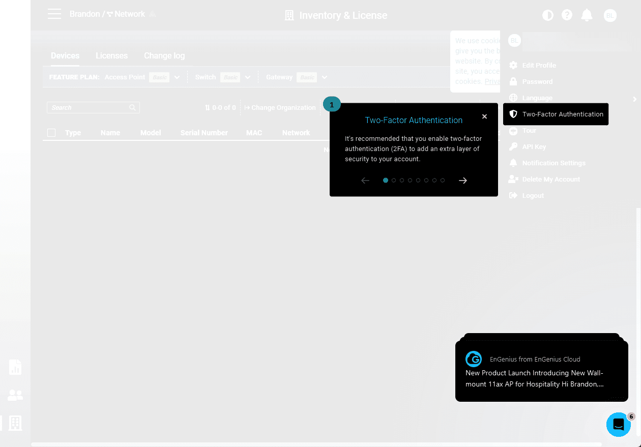
Task: Click the last tour progress dot
Action: click(443, 181)
